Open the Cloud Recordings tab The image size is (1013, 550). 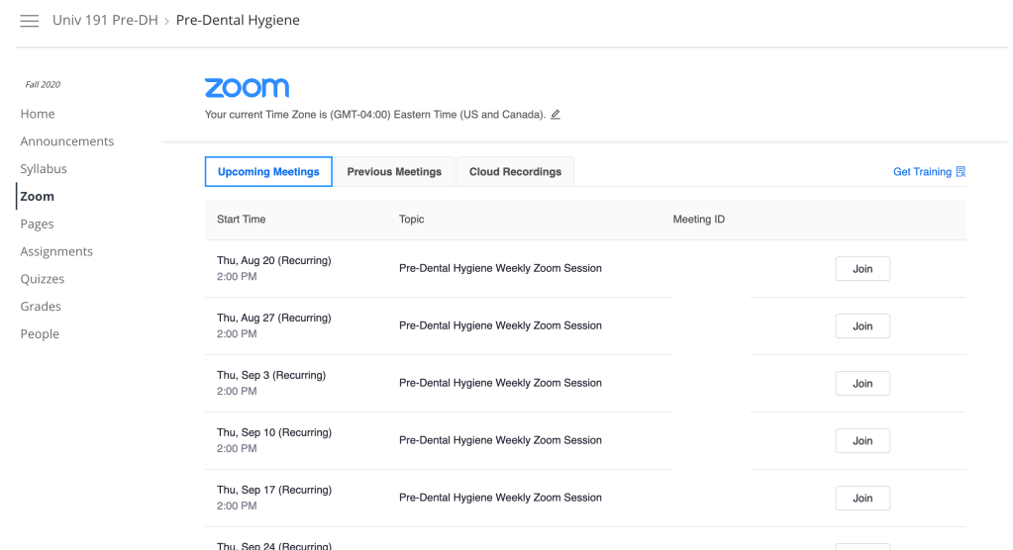pos(515,172)
